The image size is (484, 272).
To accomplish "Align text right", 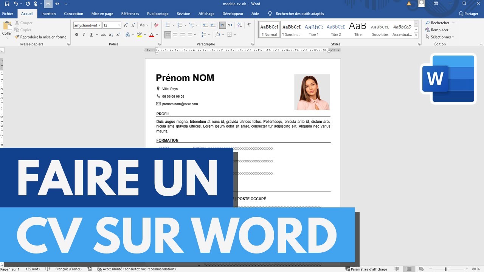I will click(x=183, y=35).
